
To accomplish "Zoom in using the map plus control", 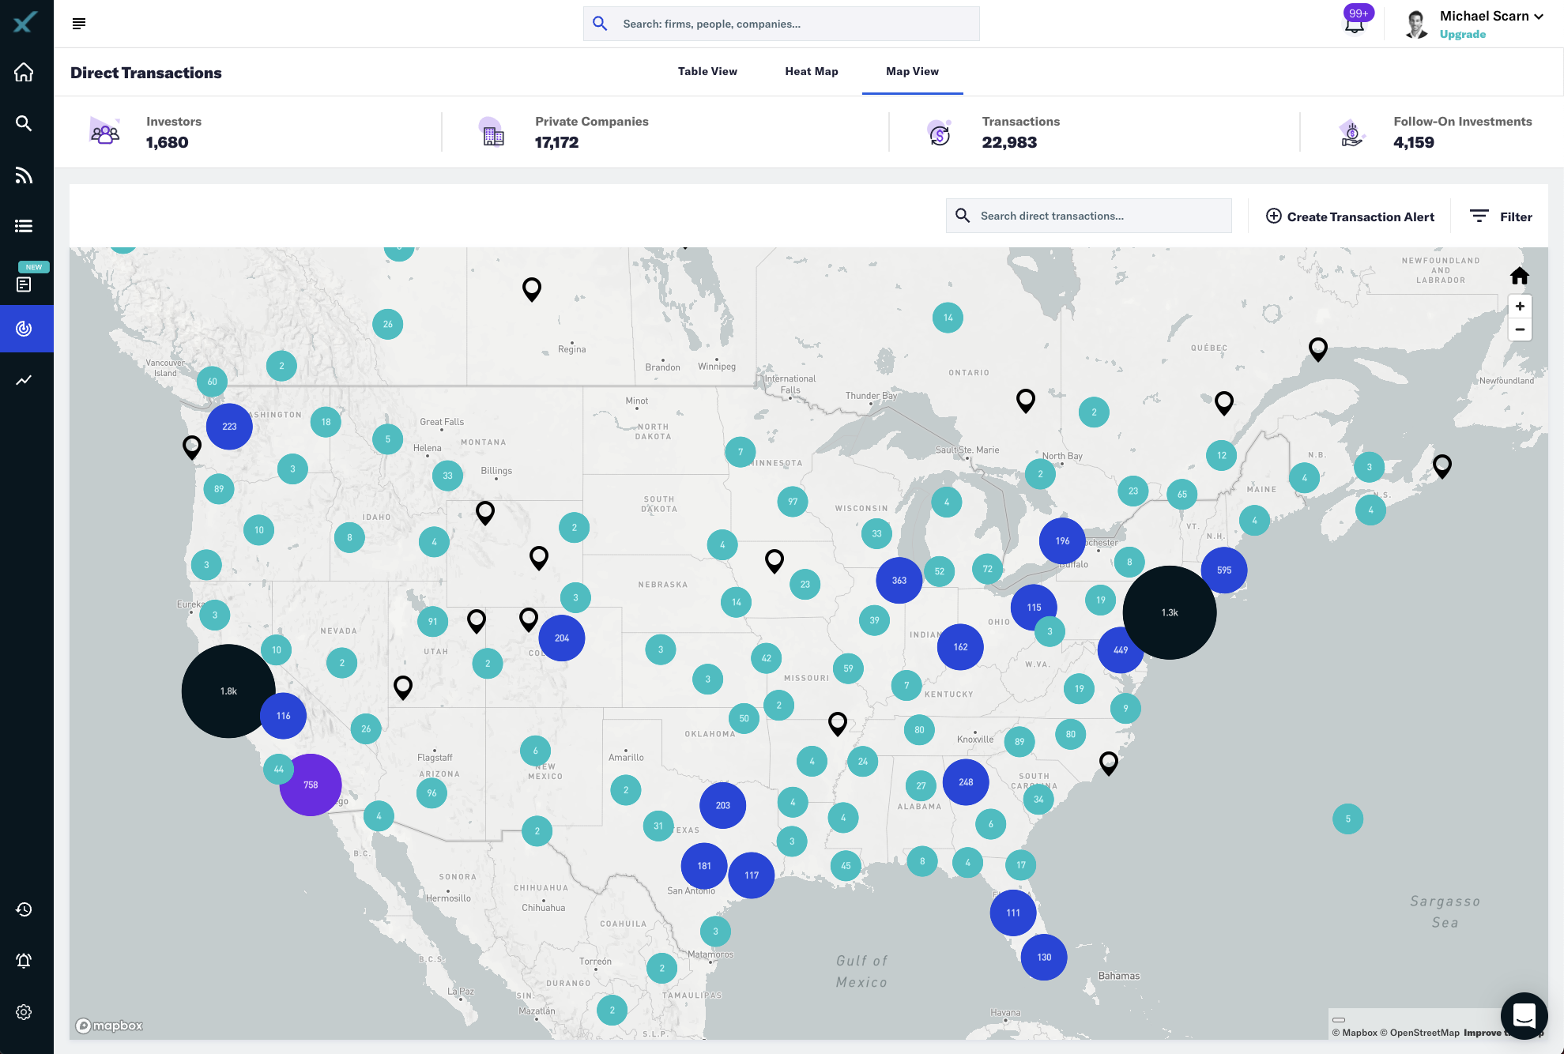I will 1519,307.
